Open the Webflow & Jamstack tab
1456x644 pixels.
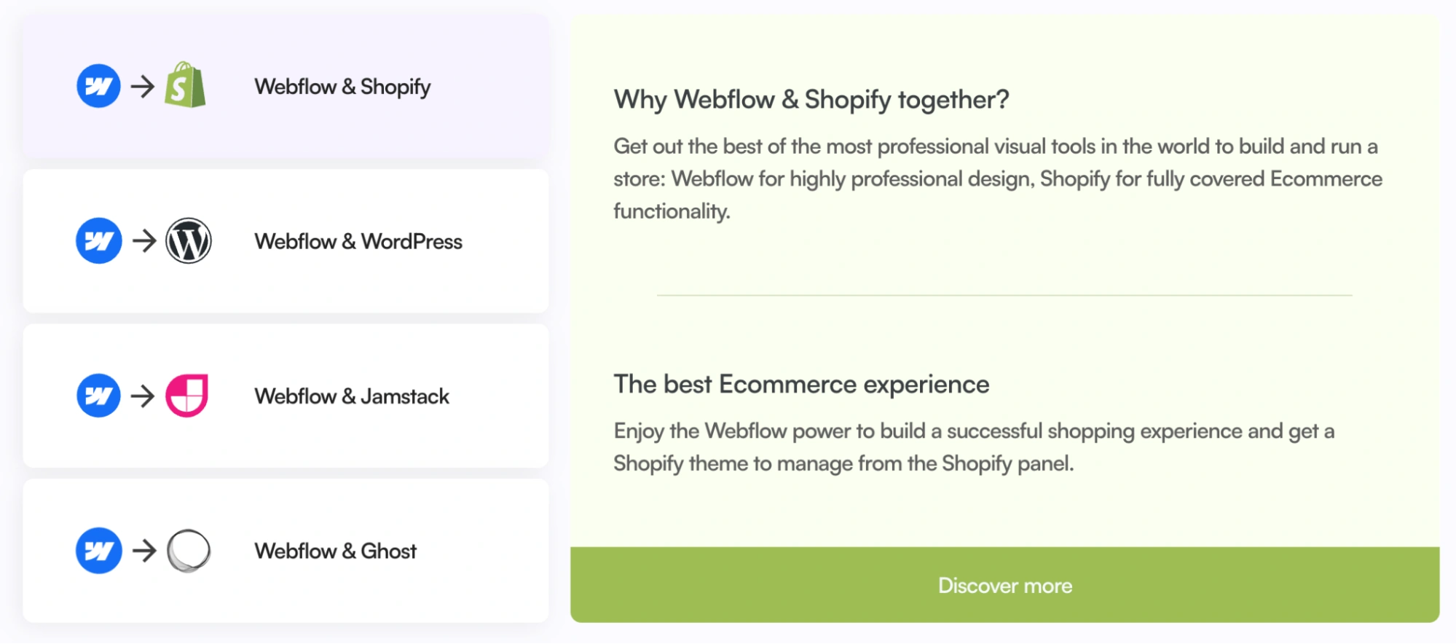[286, 396]
